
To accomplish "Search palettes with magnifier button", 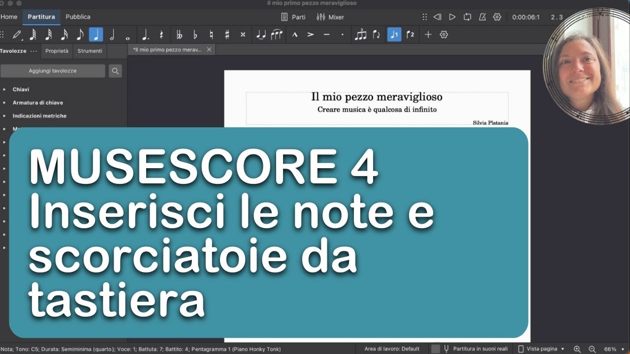I will point(115,71).
